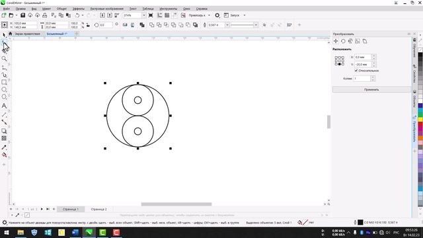
Task: Open the Файл menu
Action: [x=6, y=9]
